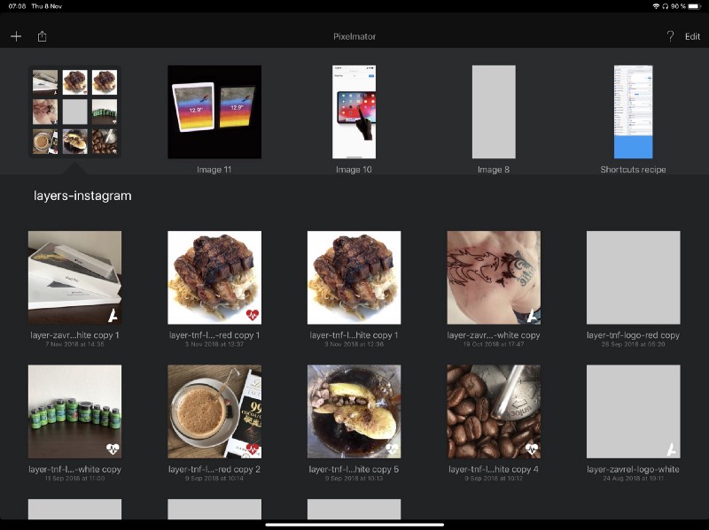The height and width of the screenshot is (530, 709).
Task: Open the share/export icon
Action: (42, 36)
